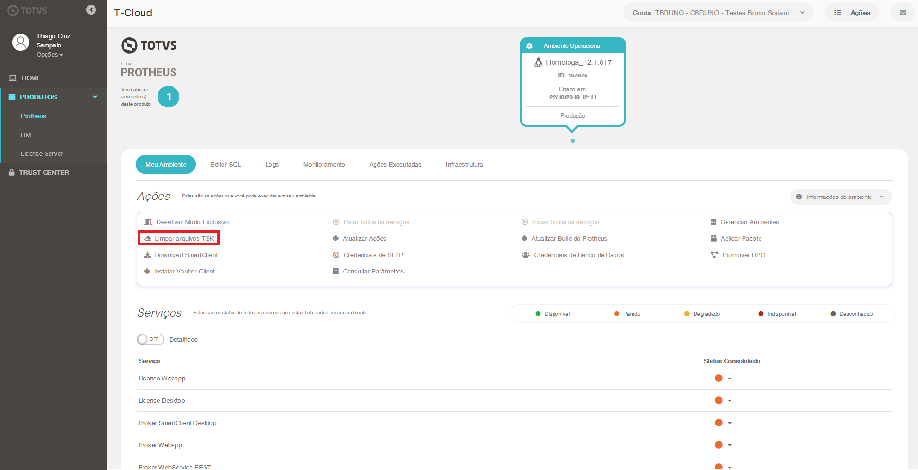Click the Credenciais de Banco de Dados users icon
Viewport: 918px width, 470px height.
coord(526,255)
